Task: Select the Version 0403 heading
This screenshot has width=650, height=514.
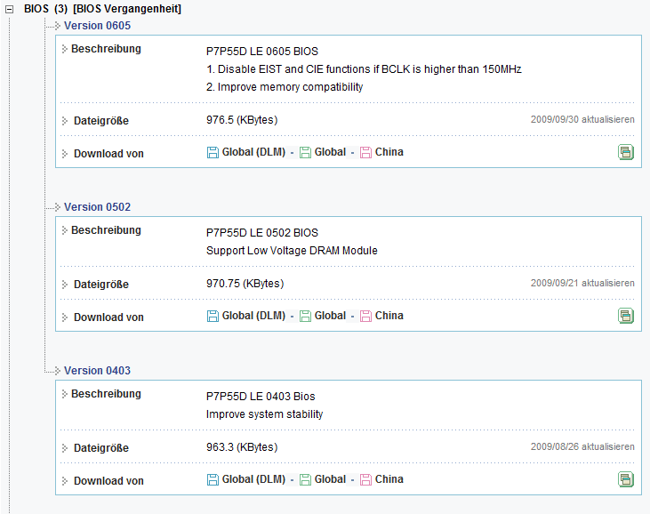Action: [x=97, y=371]
